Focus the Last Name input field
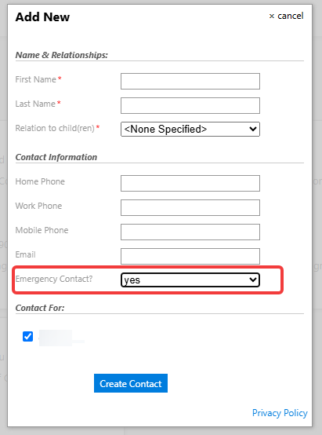The image size is (322, 435). tap(190, 105)
